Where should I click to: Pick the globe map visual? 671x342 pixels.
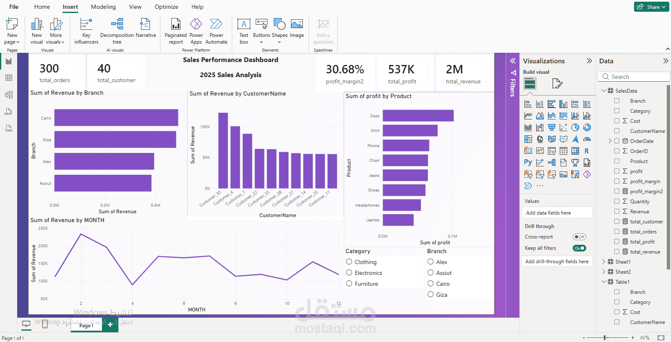[x=540, y=139]
